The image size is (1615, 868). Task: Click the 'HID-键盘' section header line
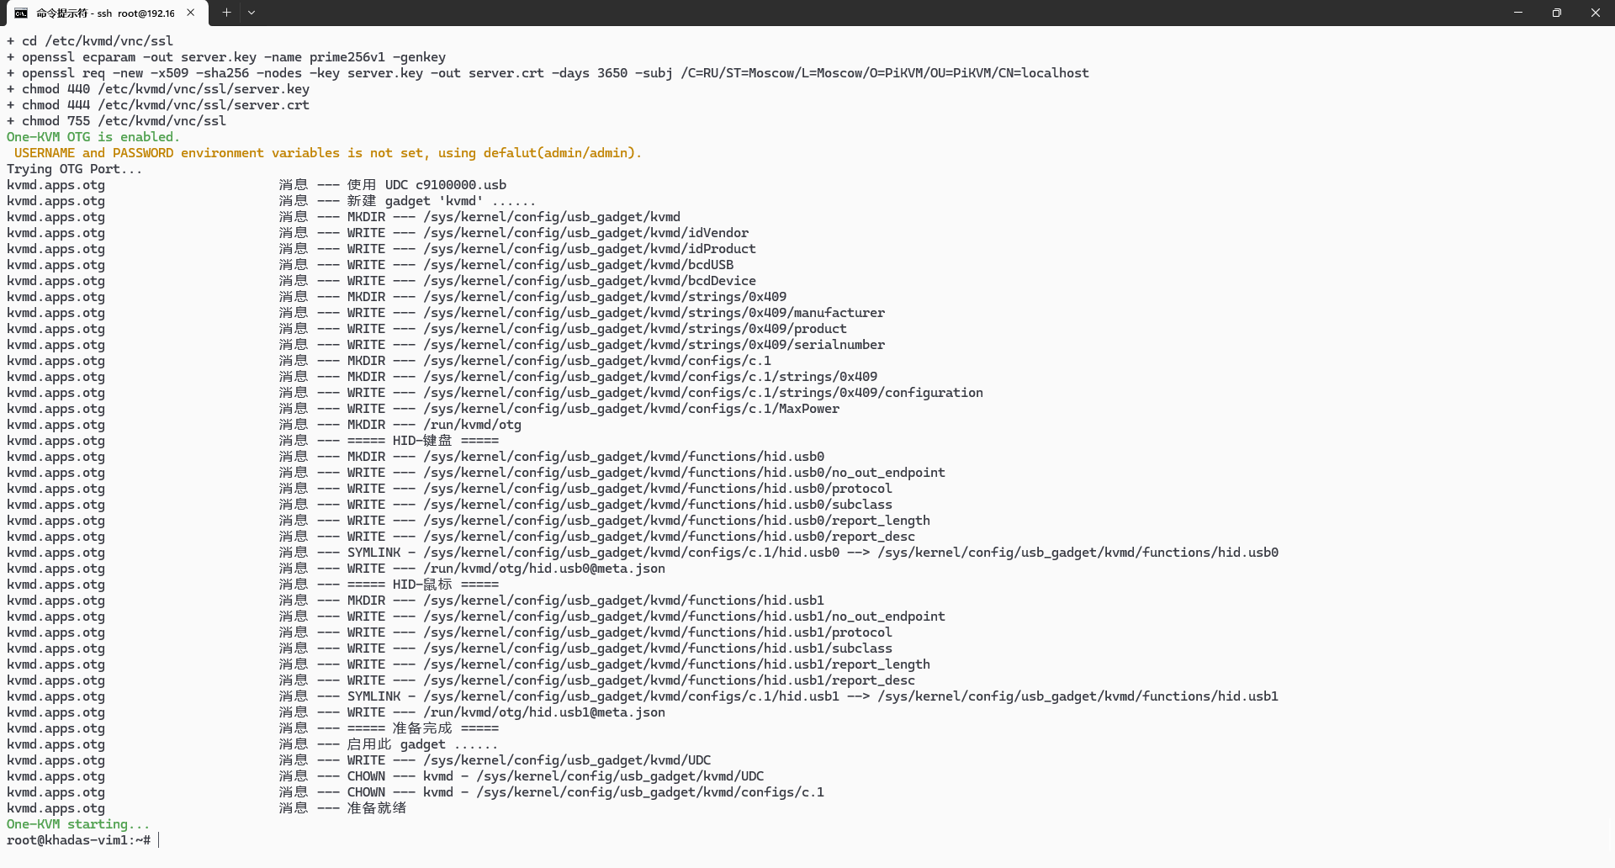coord(422,441)
